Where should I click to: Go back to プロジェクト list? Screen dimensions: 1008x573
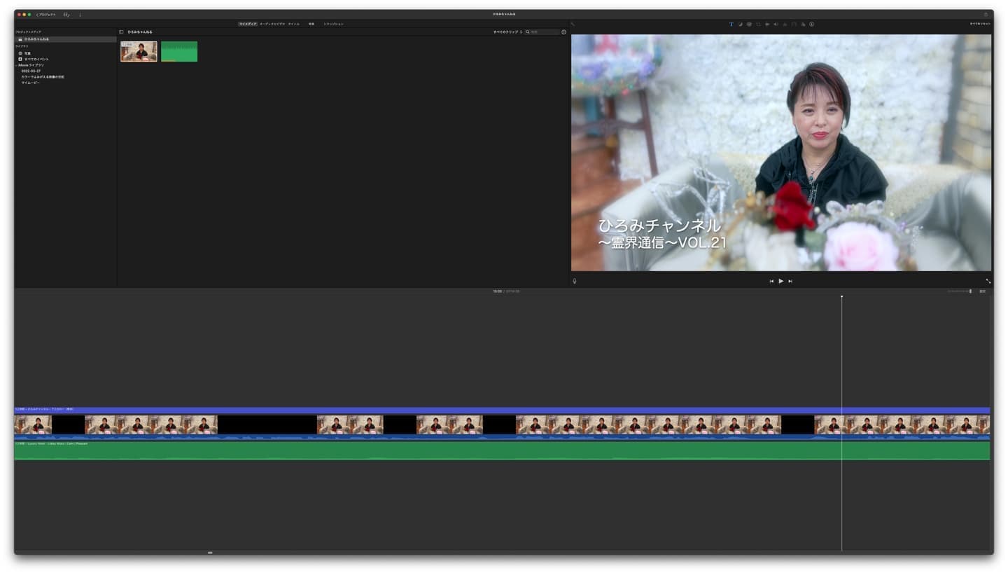click(x=46, y=14)
